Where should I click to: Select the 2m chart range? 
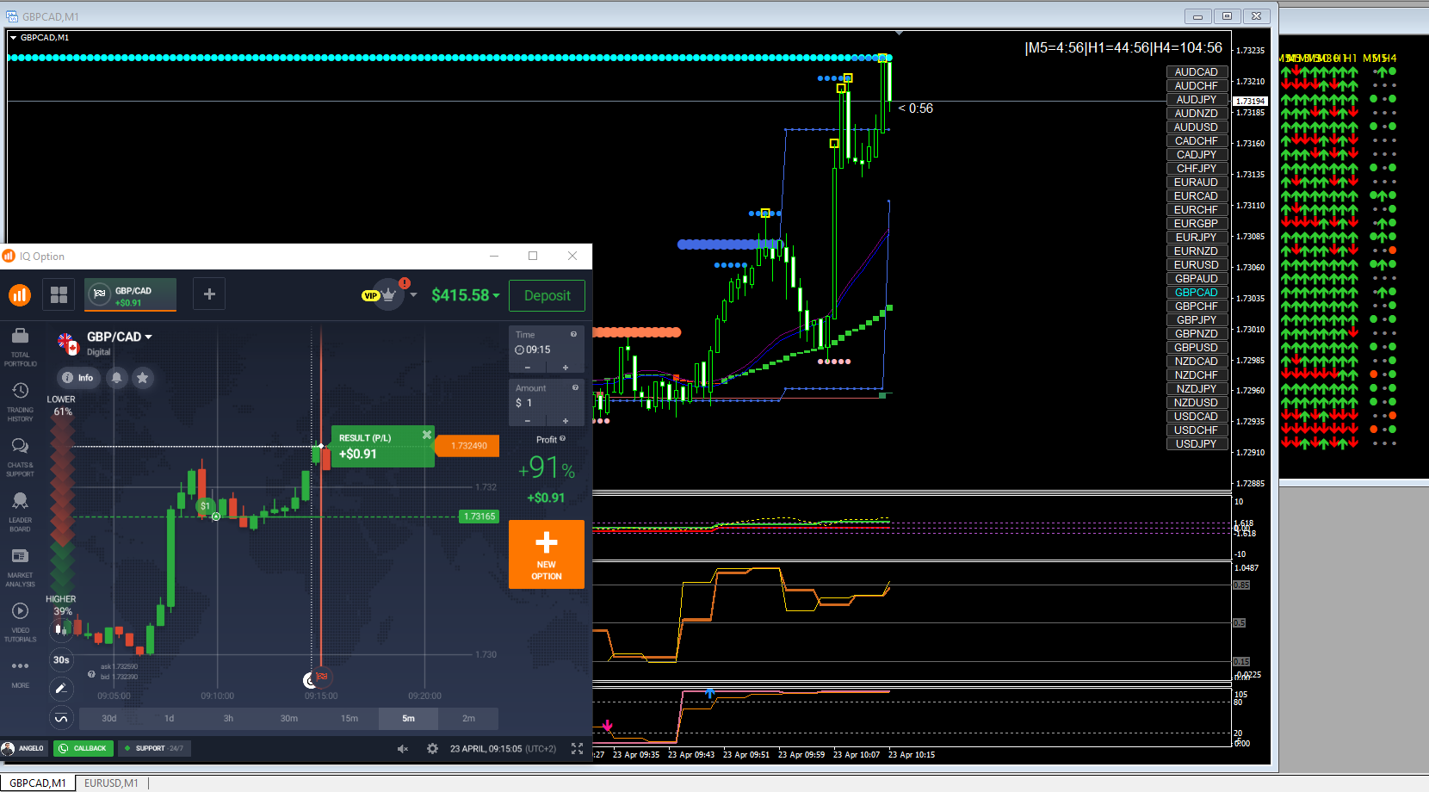coord(468,718)
